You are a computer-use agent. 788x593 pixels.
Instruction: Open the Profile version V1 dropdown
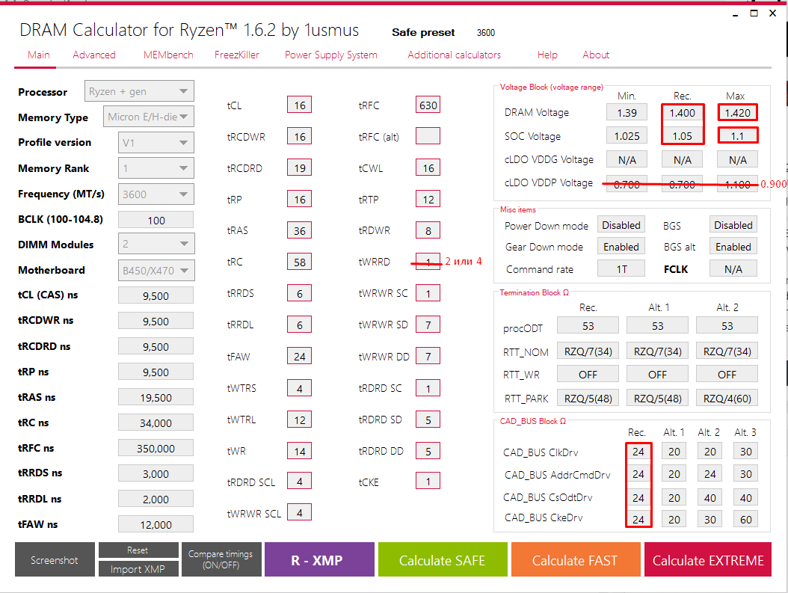(156, 143)
